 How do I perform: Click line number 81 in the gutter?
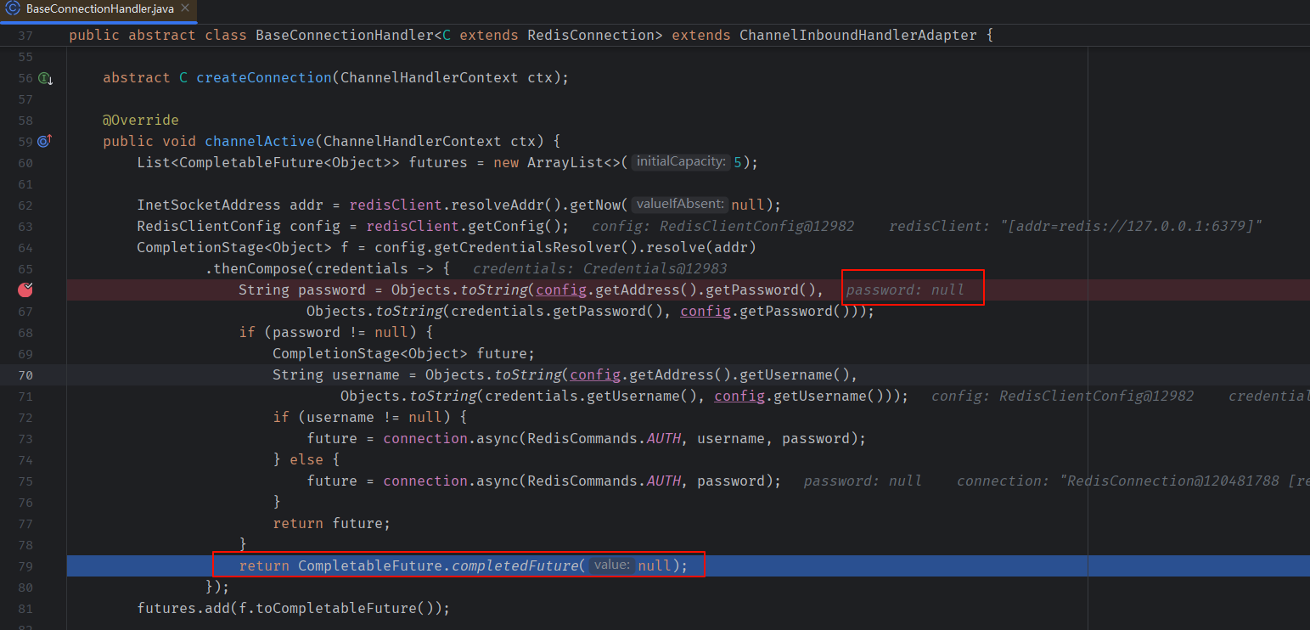click(25, 608)
